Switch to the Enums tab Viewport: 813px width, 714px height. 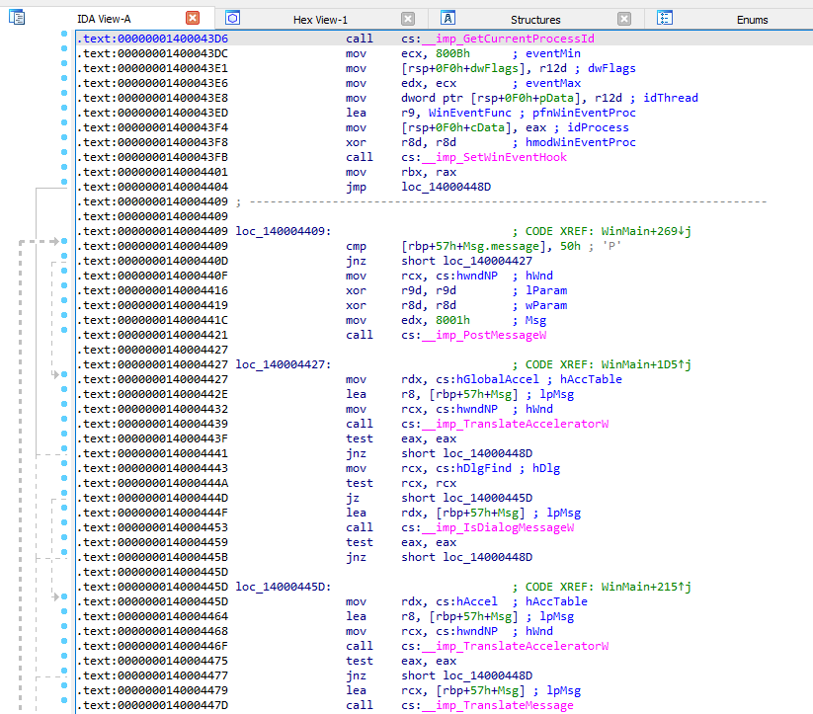[x=752, y=19]
